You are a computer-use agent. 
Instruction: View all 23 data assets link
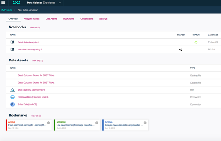coord(38,61)
